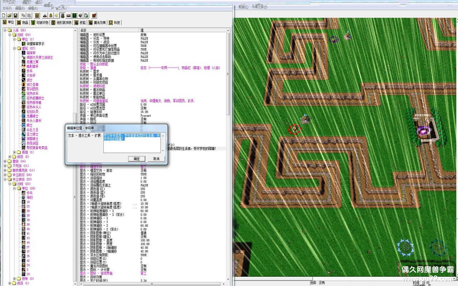This screenshot has height=286, width=458.
Task: Collapse the 单位 (19) folder
Action: (15, 188)
